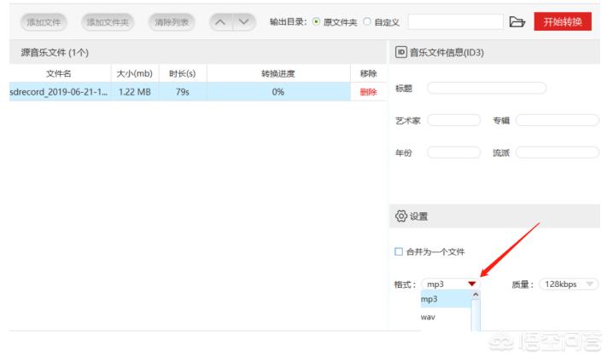Screen dimensions: 613x362
Task: Click the 时长(s) column header
Action: 182,73
